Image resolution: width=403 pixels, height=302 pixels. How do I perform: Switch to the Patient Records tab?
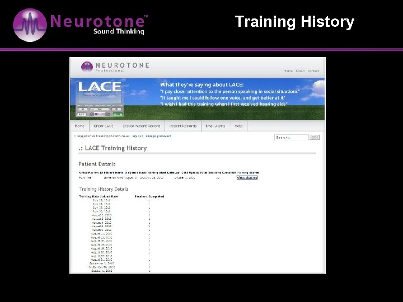pos(183,126)
